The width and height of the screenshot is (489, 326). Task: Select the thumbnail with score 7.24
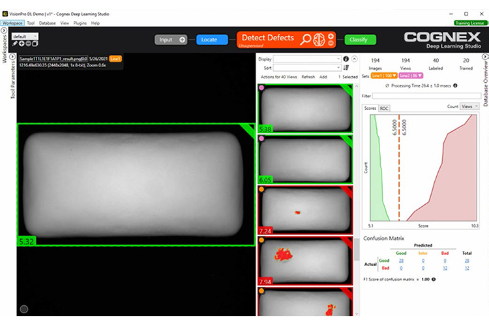coord(304,211)
